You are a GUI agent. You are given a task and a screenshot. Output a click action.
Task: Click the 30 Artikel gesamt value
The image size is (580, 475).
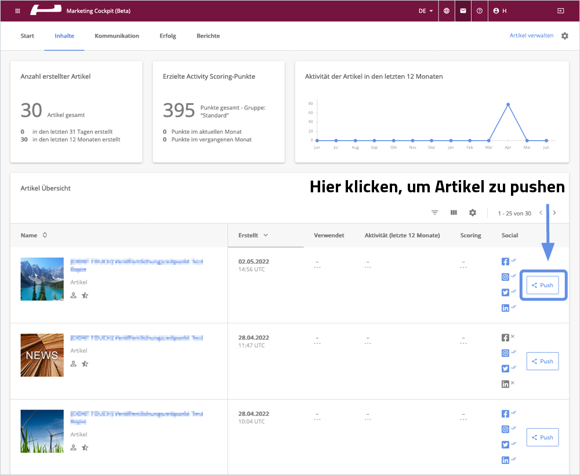click(x=31, y=110)
